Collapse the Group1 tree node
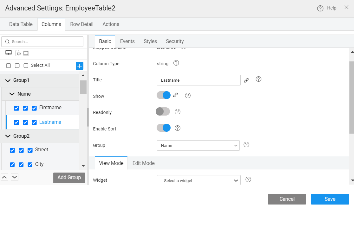Viewport: 364px width, 227px height. (x=8, y=80)
